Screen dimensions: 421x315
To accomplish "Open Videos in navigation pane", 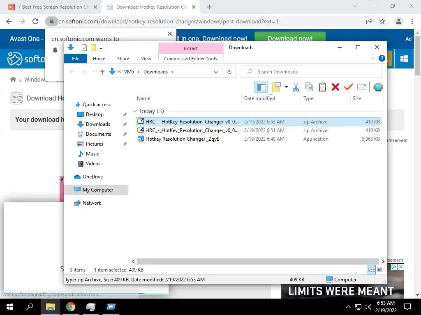I will (93, 164).
